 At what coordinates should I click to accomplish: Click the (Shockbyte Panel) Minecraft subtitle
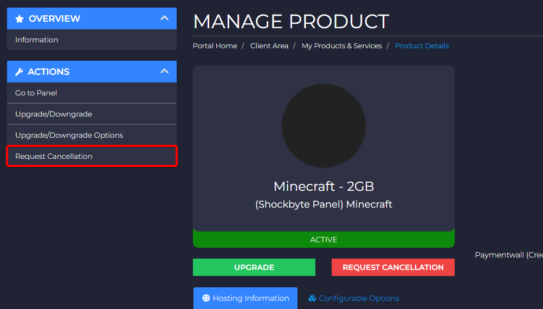(324, 204)
